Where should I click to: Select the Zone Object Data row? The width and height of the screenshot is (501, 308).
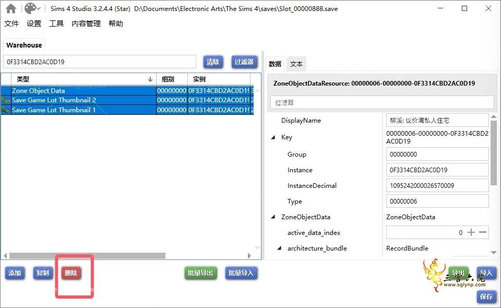[x=127, y=91]
